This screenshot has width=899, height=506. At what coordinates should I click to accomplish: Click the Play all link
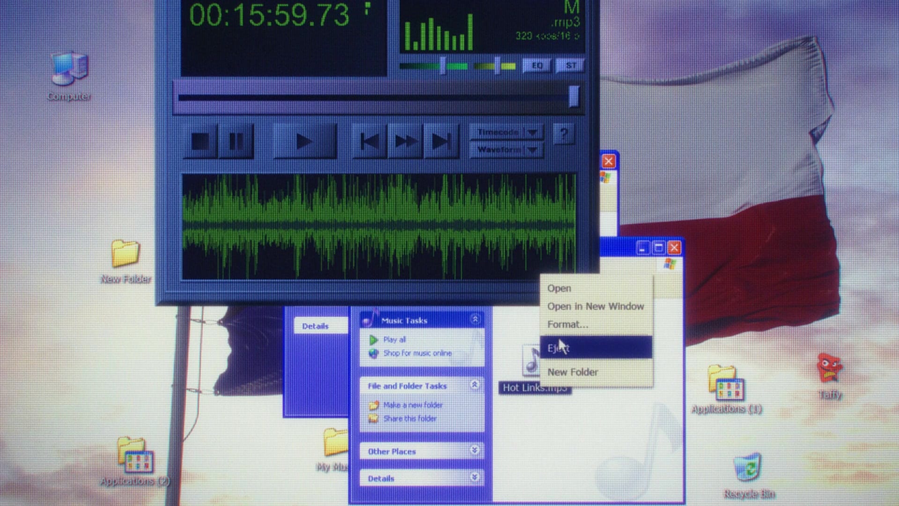[x=395, y=340]
